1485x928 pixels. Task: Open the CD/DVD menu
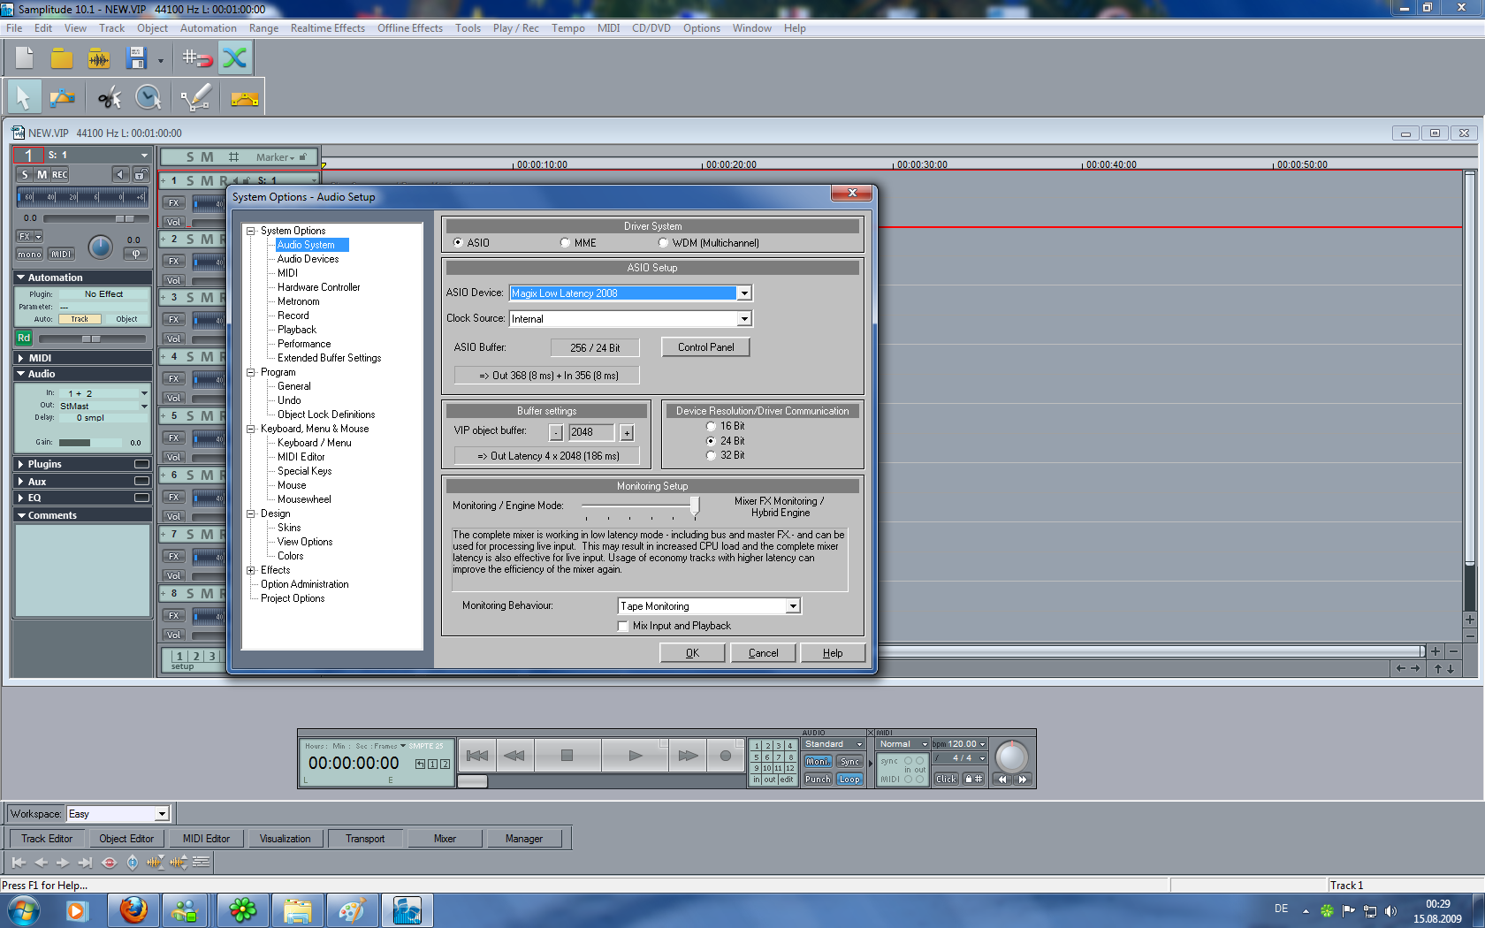651,28
